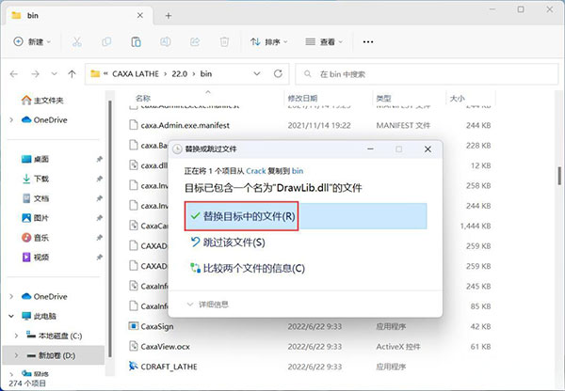
Task: Click the Share icon in toolbar
Action: 195,41
